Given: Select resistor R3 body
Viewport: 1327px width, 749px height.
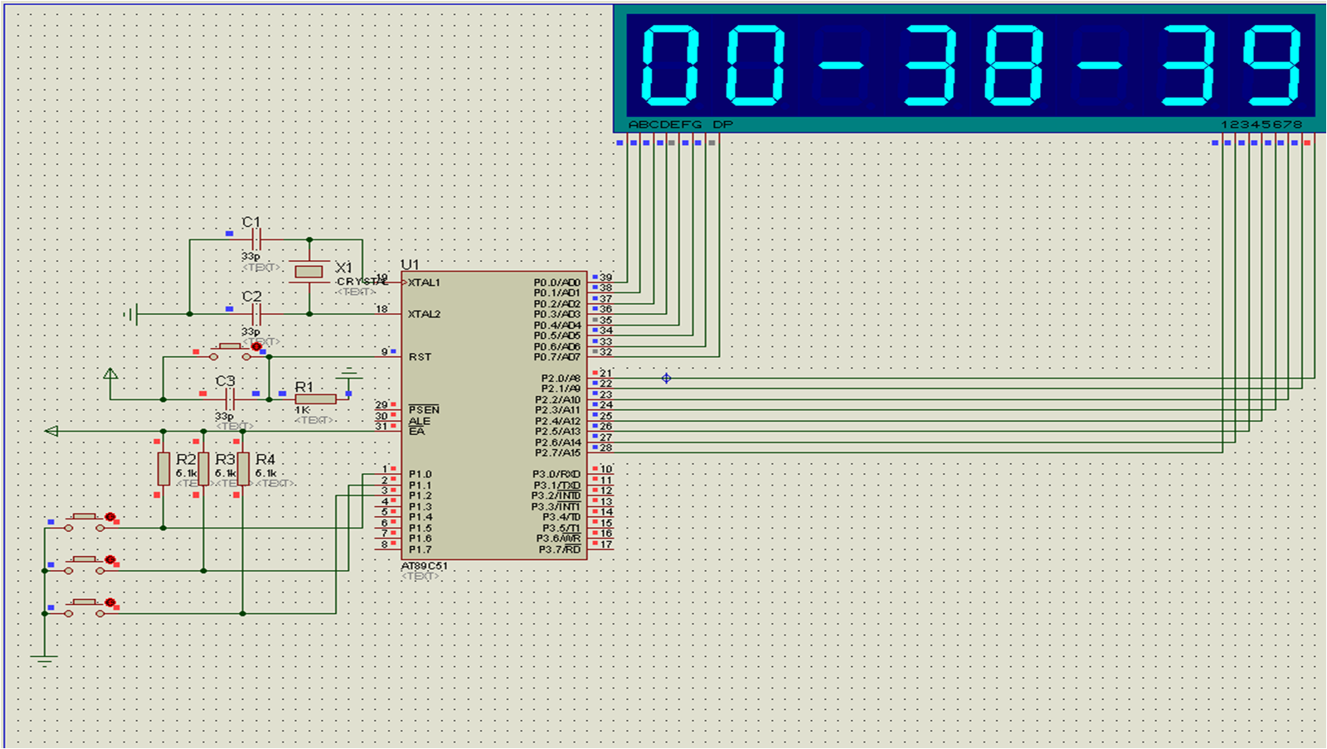Looking at the screenshot, I should point(203,469).
